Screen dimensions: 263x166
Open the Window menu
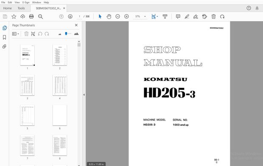click(x=36, y=3)
